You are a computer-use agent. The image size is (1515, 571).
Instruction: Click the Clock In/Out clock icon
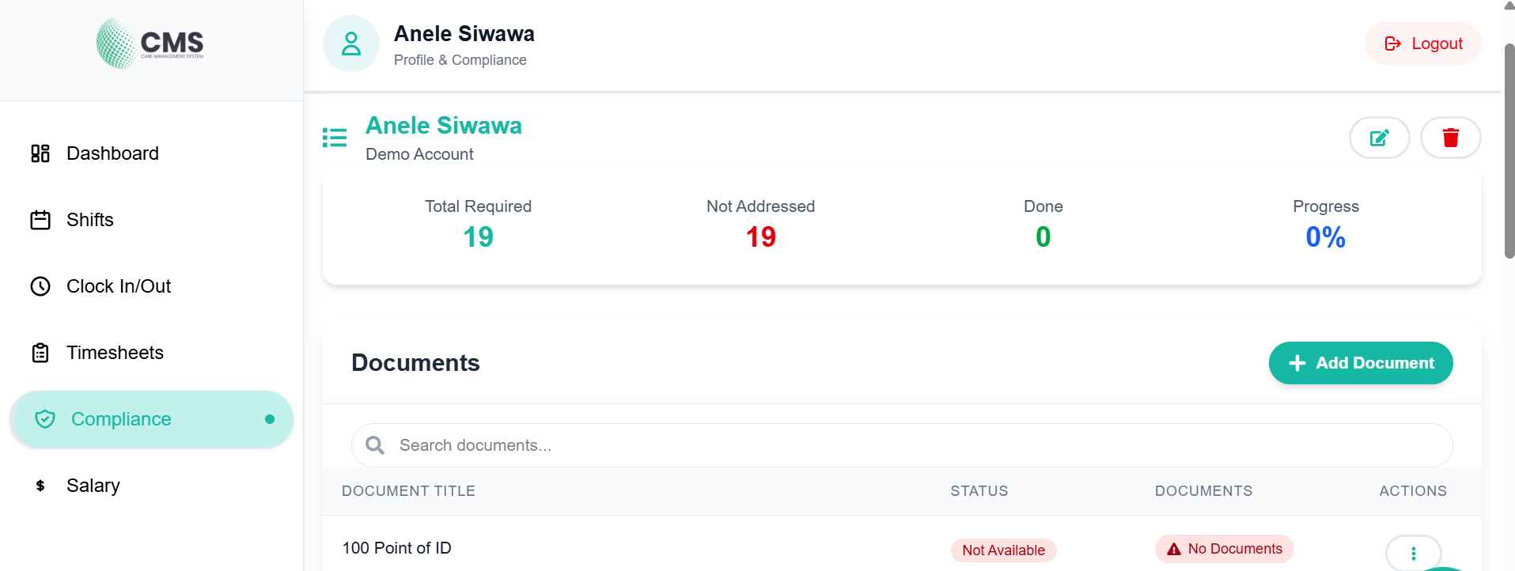click(40, 286)
